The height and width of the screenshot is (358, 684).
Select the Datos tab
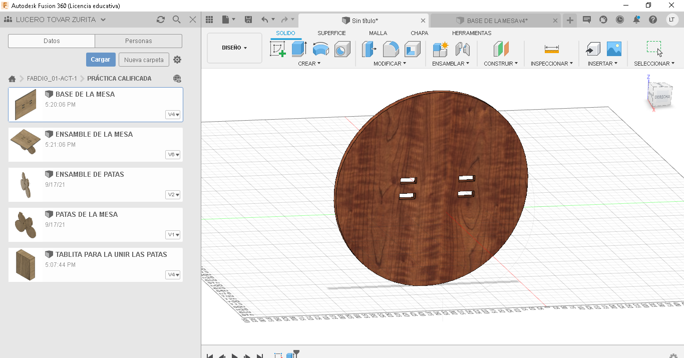[52, 41]
